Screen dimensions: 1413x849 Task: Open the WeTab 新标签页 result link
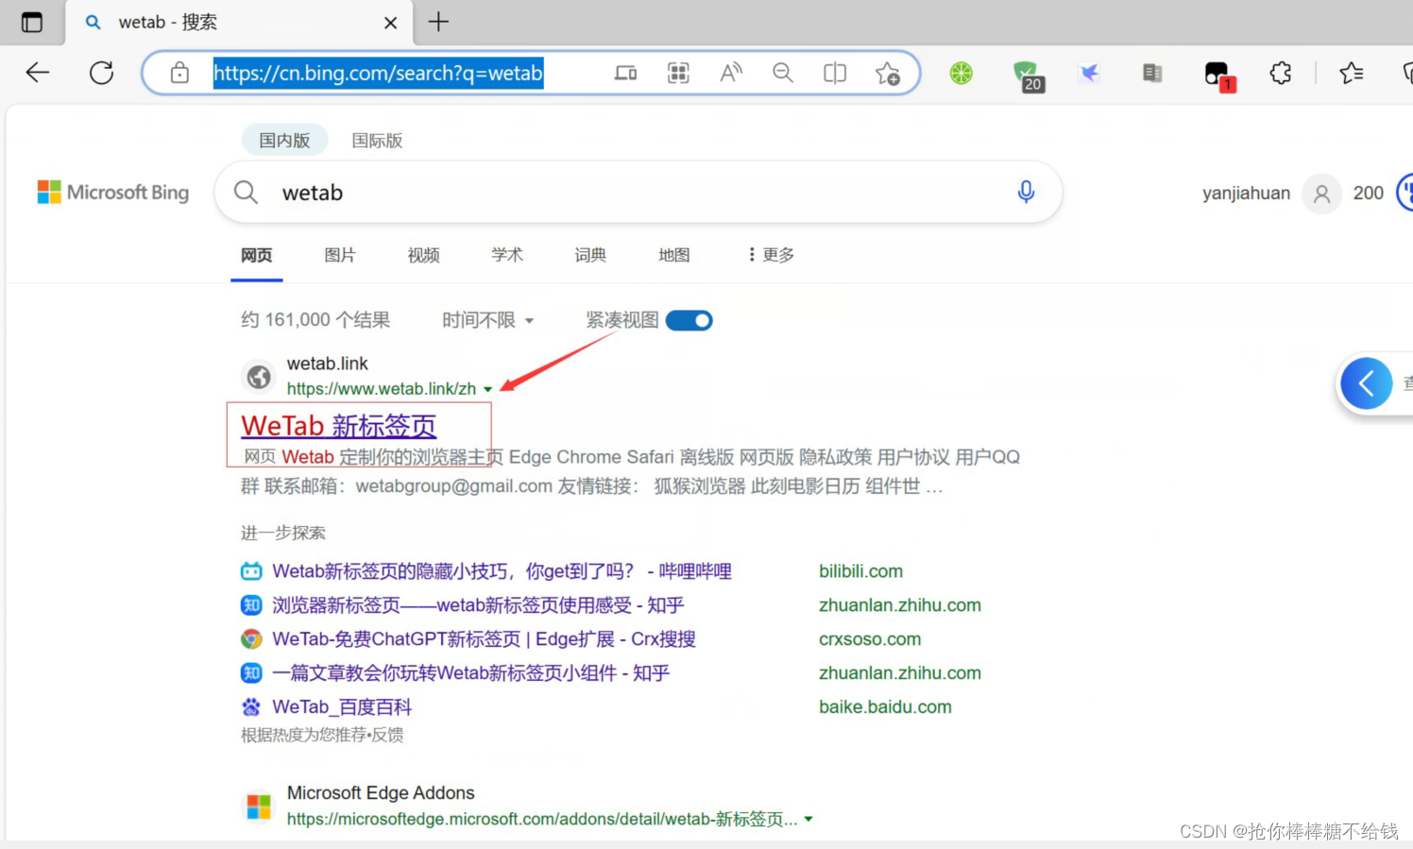(x=339, y=426)
